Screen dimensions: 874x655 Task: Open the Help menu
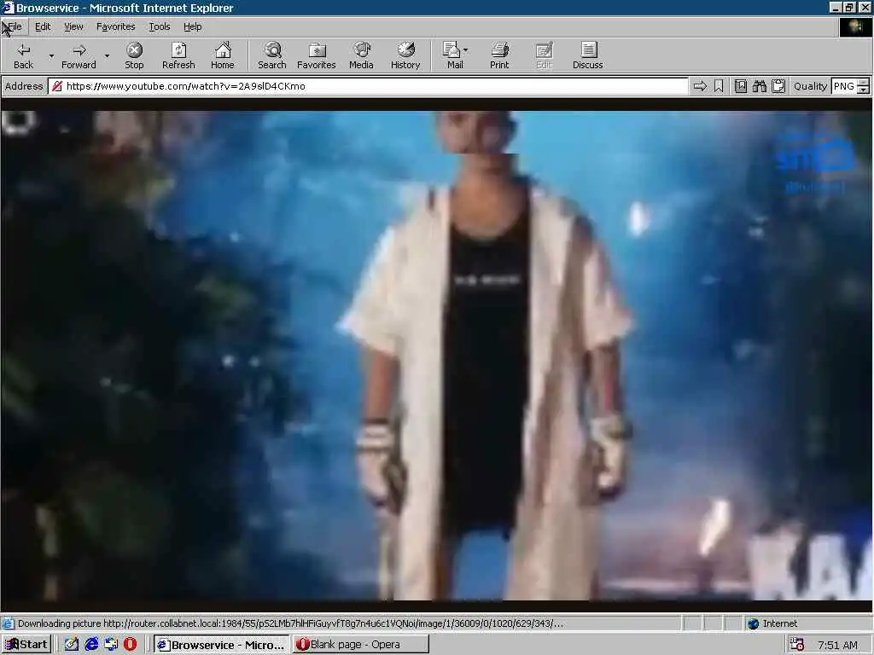pyautogui.click(x=192, y=26)
